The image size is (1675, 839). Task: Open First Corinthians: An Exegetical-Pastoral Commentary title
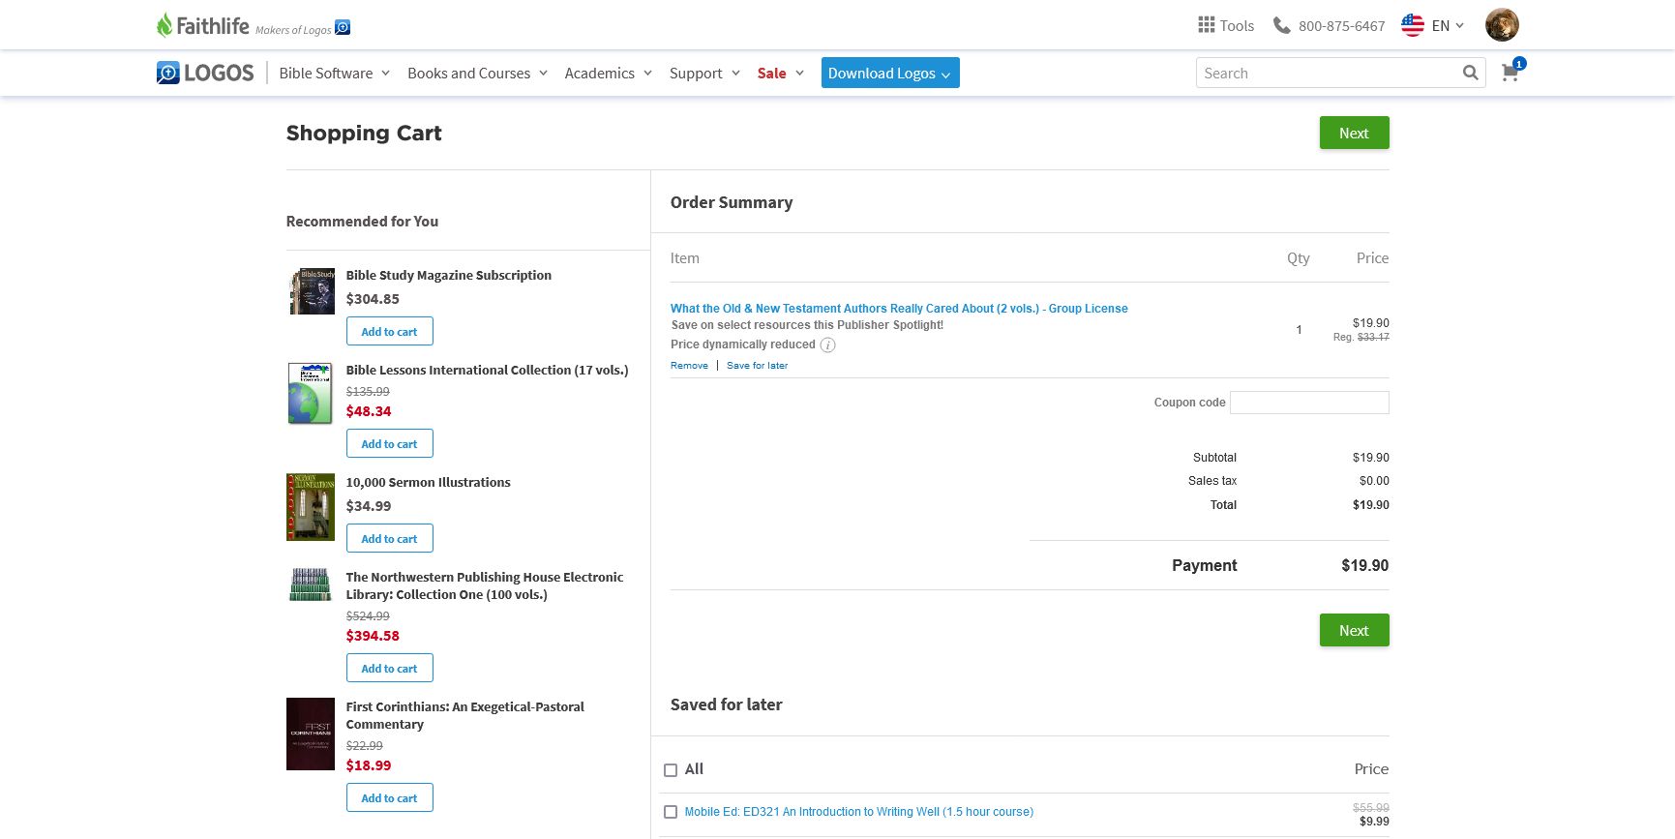[x=464, y=715]
